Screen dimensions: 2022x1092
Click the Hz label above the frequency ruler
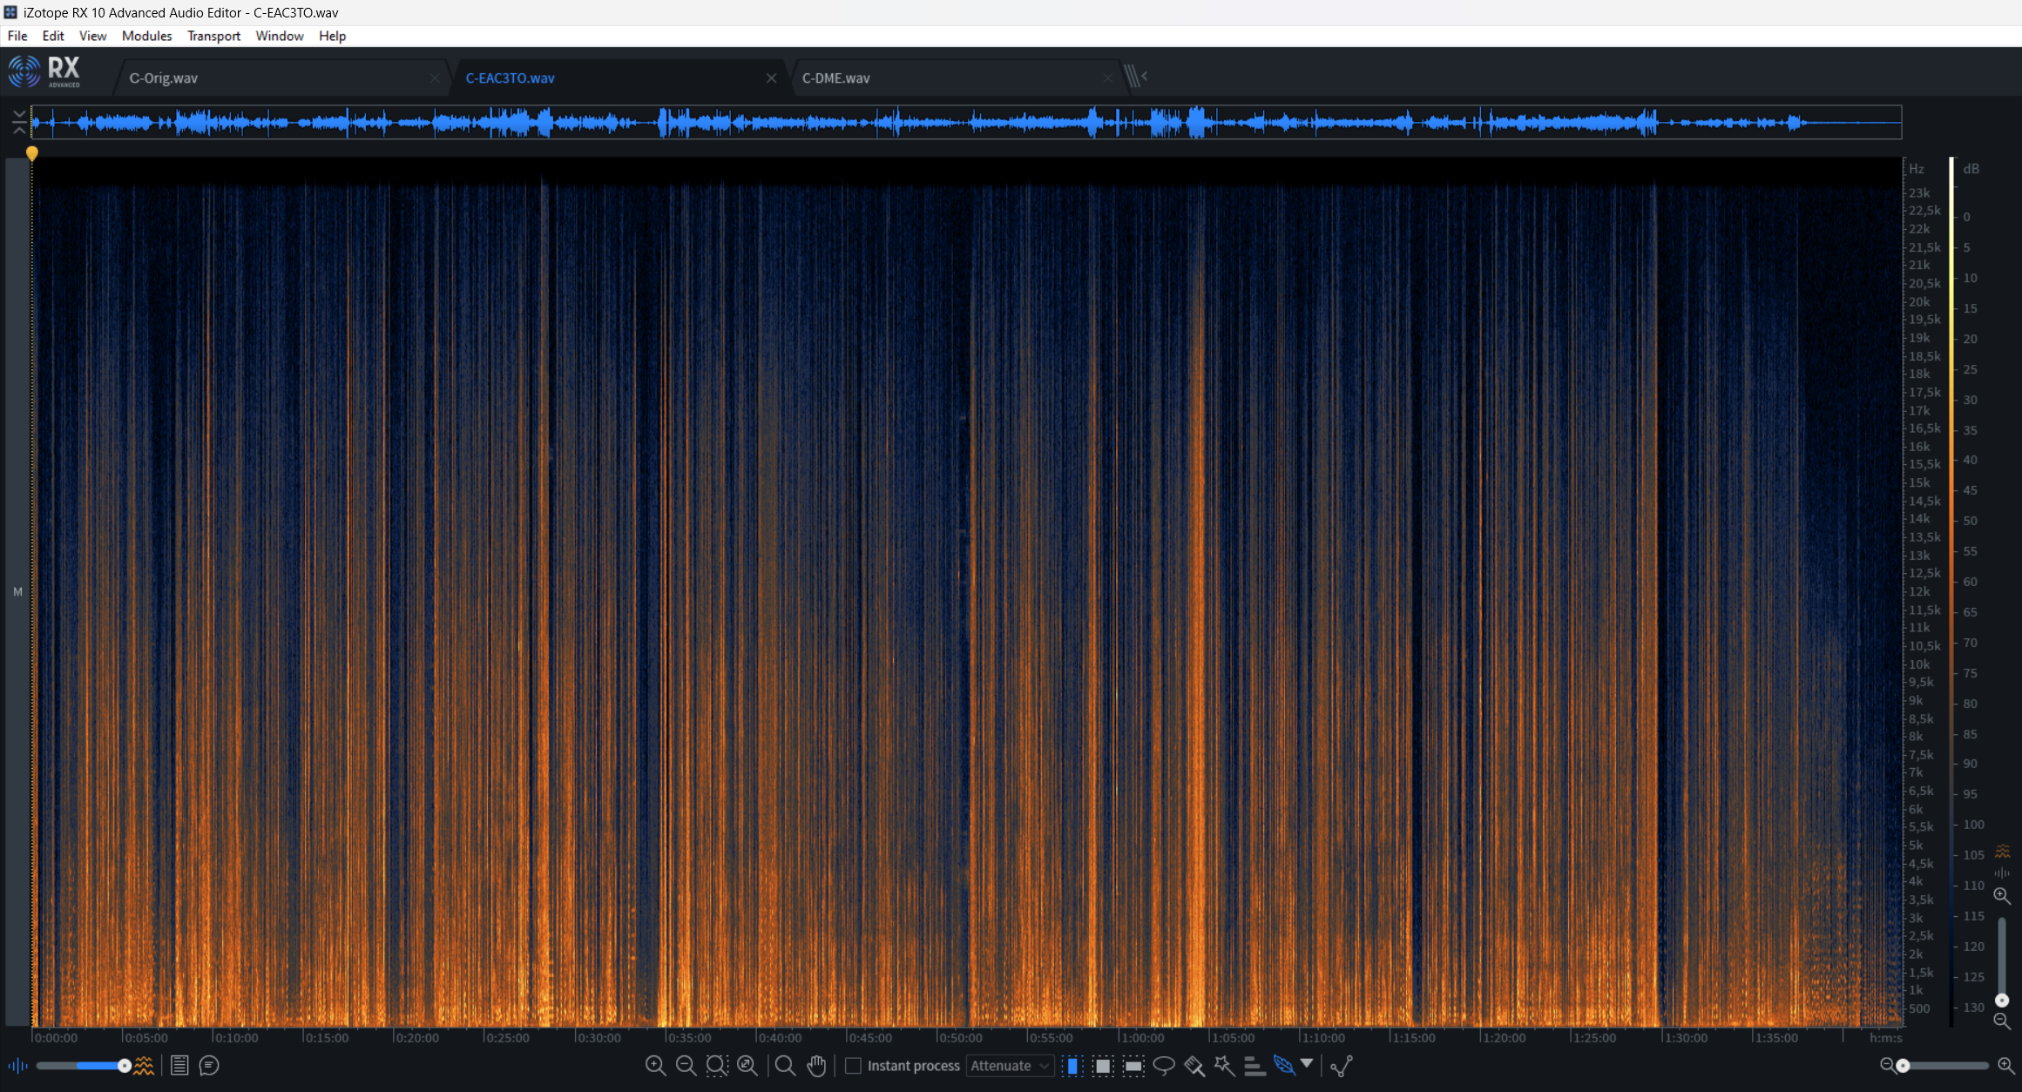pos(1917,168)
